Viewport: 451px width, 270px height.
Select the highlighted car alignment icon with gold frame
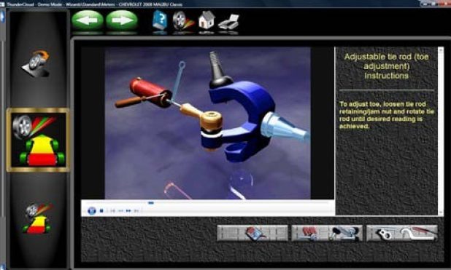click(38, 140)
